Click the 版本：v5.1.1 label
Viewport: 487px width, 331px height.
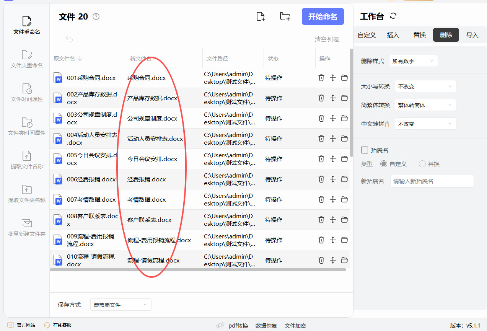pos(465,326)
